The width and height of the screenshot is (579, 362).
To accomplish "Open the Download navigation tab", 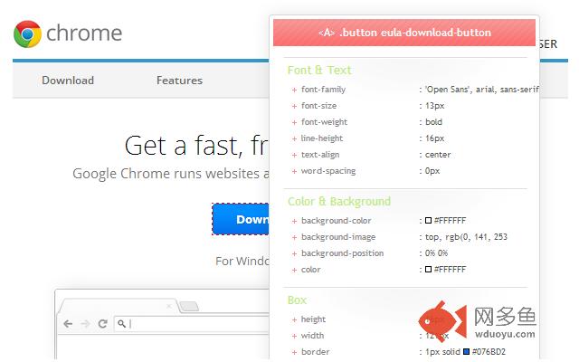I will click(x=68, y=81).
